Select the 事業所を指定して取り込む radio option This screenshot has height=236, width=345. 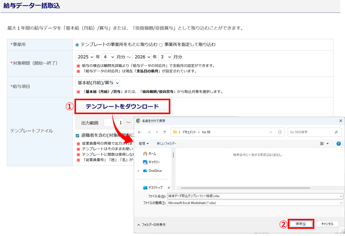click(x=161, y=45)
